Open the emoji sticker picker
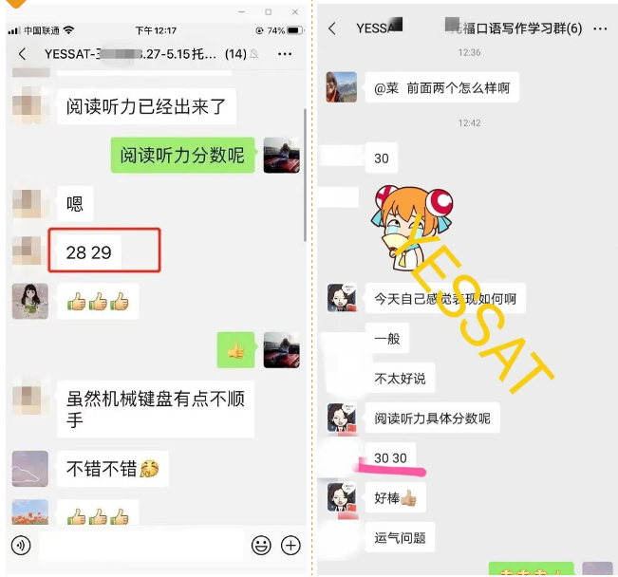The width and height of the screenshot is (618, 577). coord(261,546)
